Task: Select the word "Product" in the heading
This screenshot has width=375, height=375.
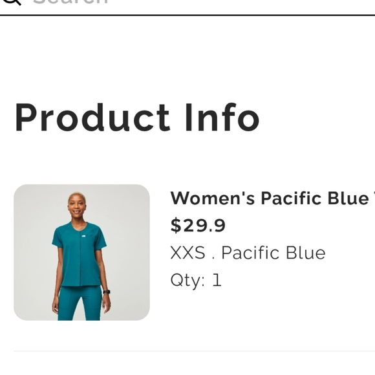Action: coord(92,118)
